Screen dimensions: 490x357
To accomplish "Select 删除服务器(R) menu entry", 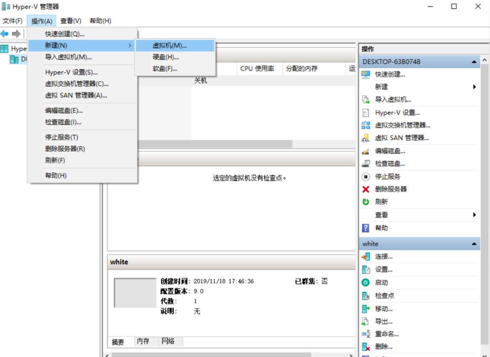I will pyautogui.click(x=82, y=149).
